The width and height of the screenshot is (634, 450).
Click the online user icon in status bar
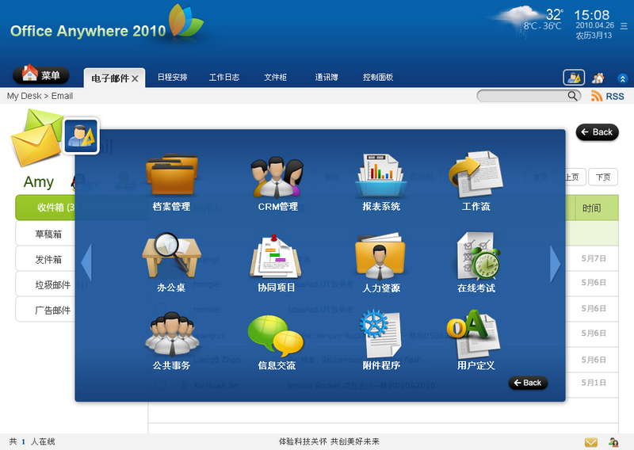point(613,442)
